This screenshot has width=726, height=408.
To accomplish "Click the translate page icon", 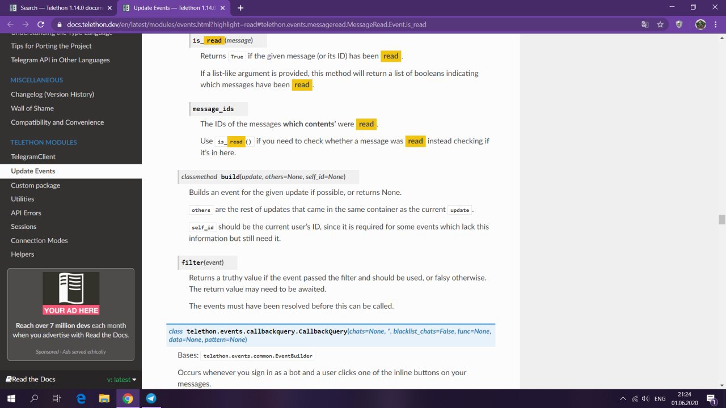I will pos(645,24).
